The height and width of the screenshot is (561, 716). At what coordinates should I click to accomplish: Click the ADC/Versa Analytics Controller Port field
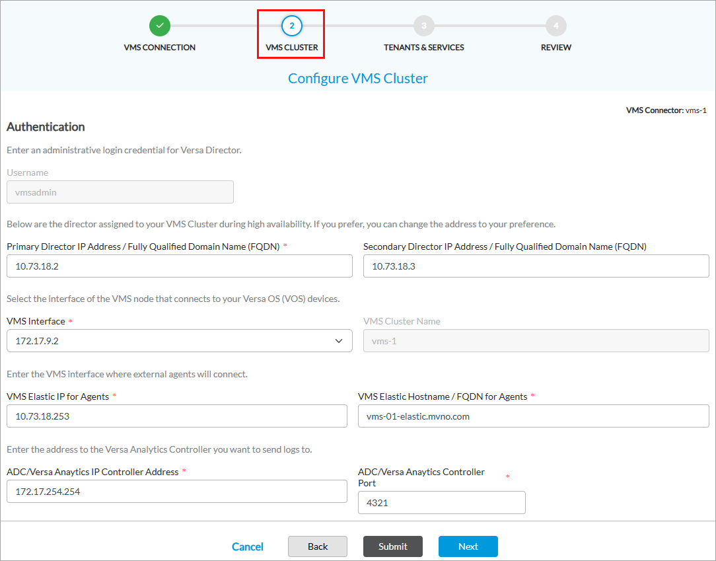[441, 502]
